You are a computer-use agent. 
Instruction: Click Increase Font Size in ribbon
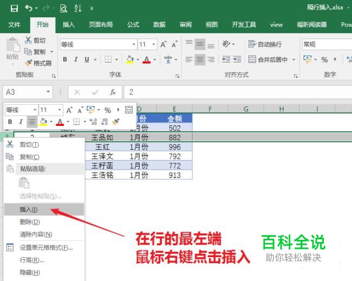(164, 44)
